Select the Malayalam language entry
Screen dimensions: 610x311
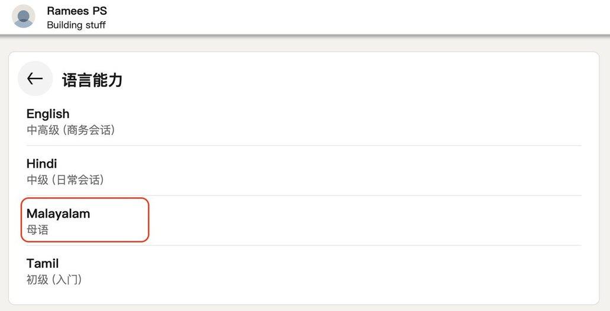coord(59,214)
